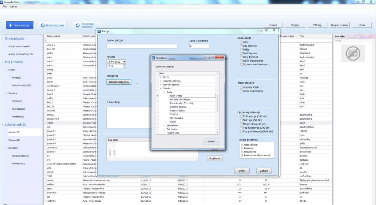Collapse the Lokalne aukcije section
Image resolution: width=376 pixels, height=205 pixels.
tap(3, 125)
